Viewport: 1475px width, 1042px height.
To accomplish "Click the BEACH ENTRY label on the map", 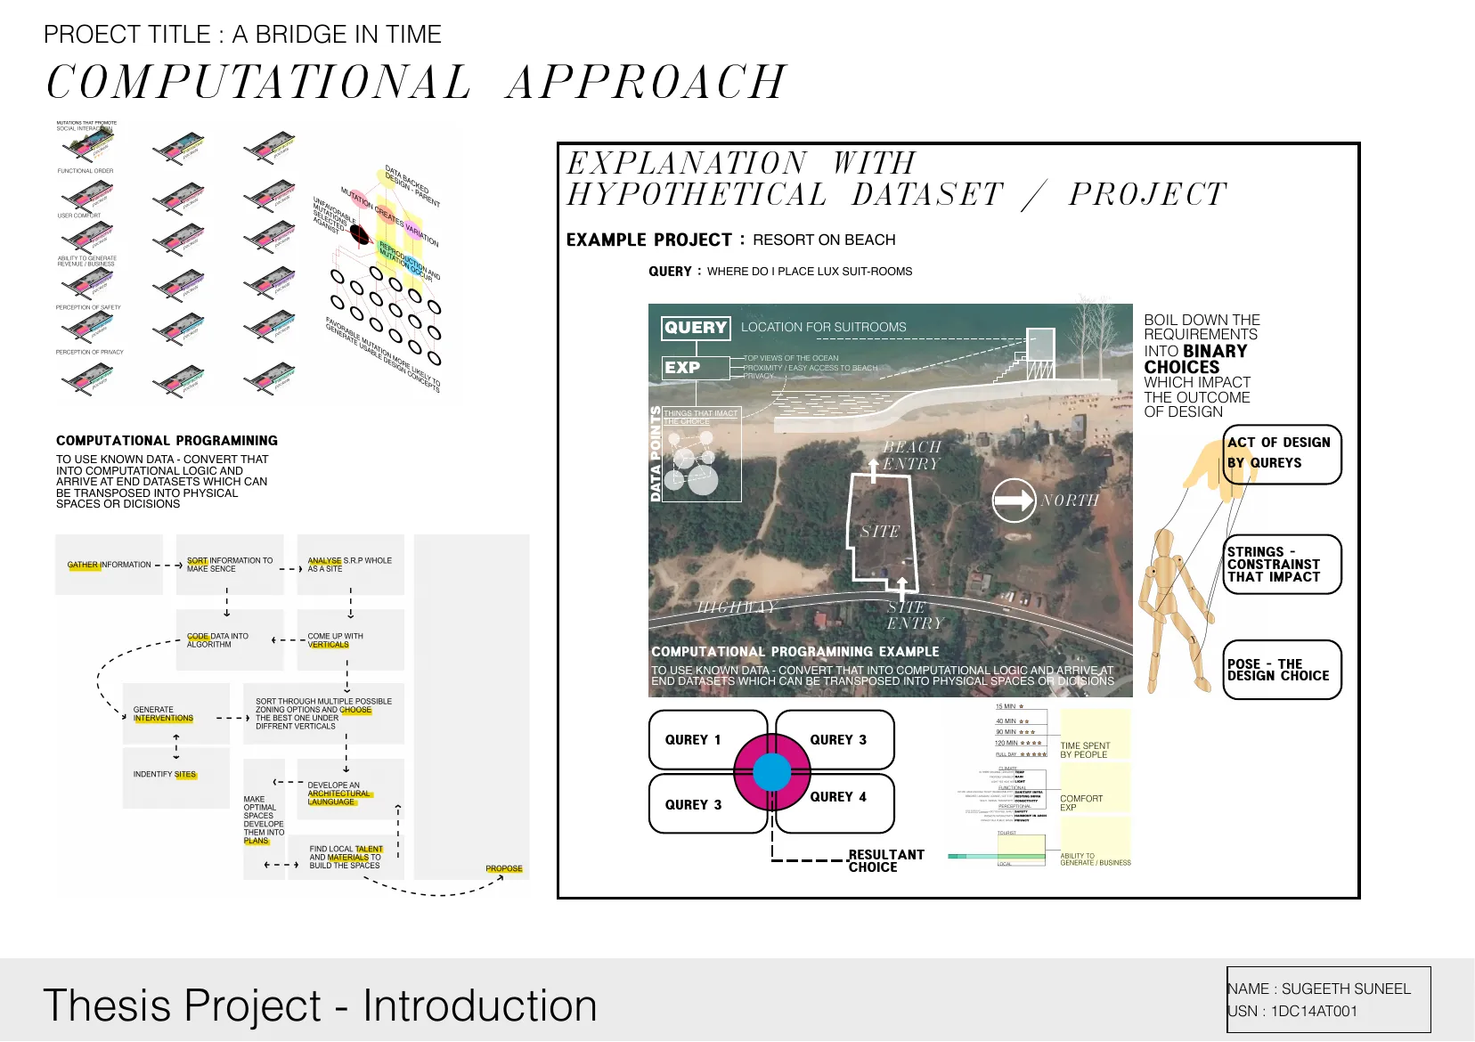I will (912, 455).
